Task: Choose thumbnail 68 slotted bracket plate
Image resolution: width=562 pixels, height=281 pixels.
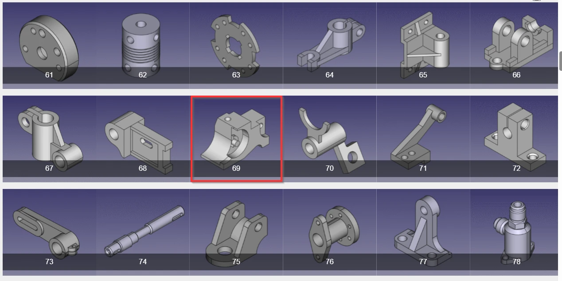Action: pyautogui.click(x=143, y=137)
